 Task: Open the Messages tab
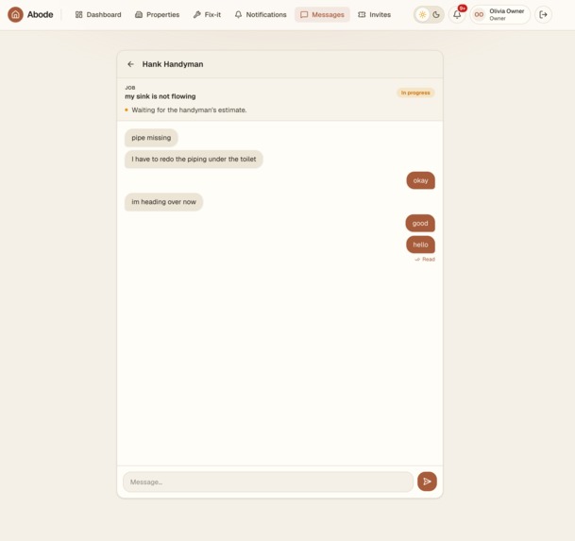tap(322, 15)
